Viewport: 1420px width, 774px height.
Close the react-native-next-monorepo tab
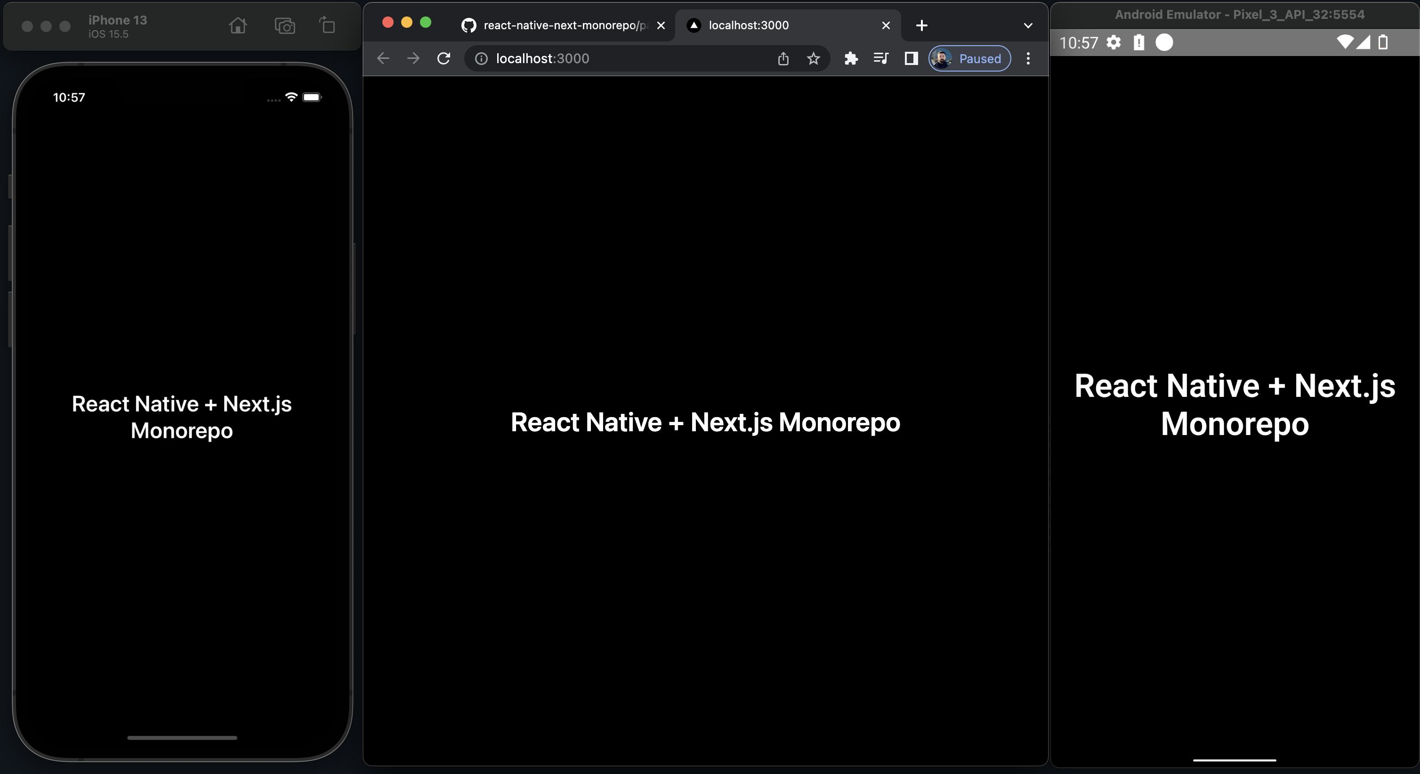[661, 25]
